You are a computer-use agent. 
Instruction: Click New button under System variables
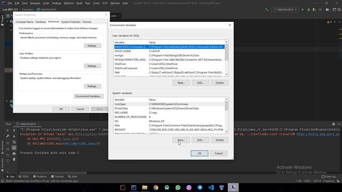click(181, 140)
